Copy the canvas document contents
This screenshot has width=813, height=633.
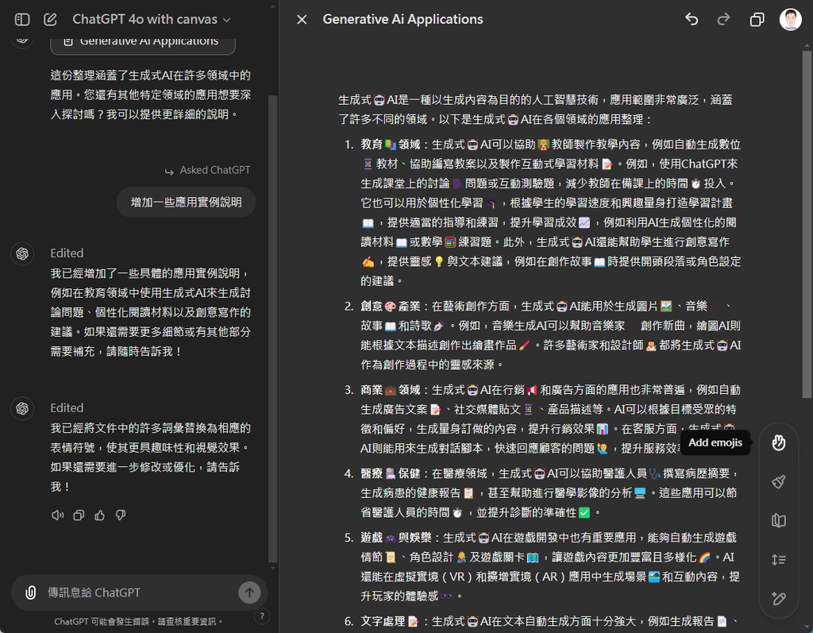pyautogui.click(x=757, y=20)
